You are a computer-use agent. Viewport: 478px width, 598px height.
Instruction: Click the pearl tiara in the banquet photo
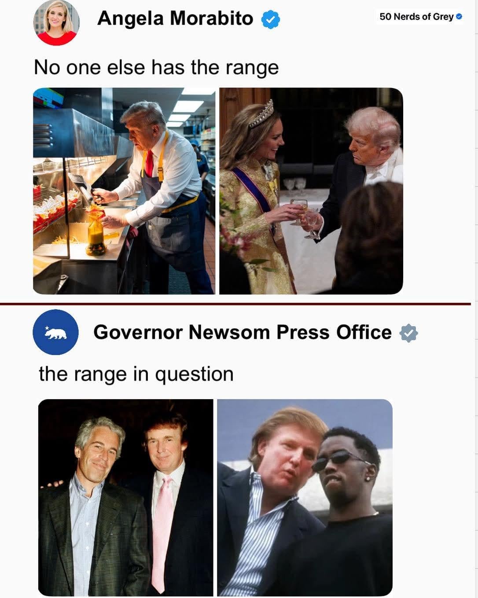point(262,114)
